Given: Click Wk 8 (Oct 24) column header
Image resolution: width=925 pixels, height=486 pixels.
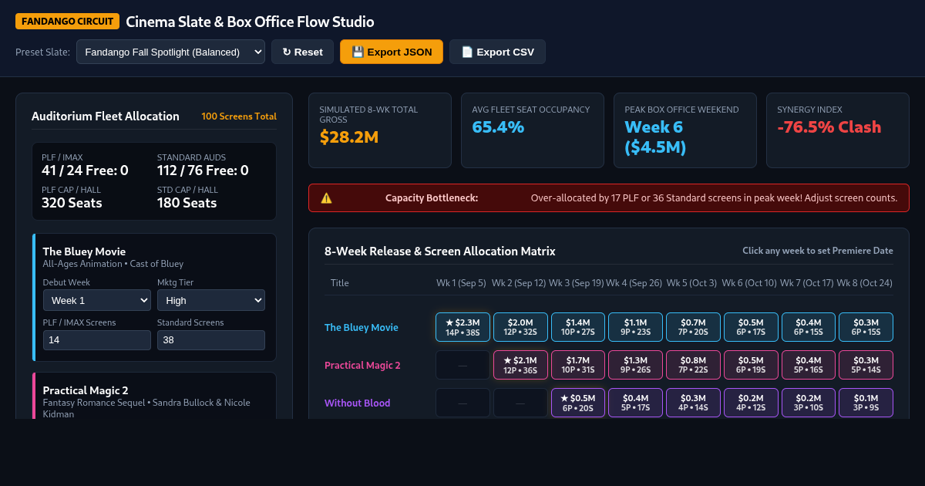Looking at the screenshot, I should coord(864,283).
